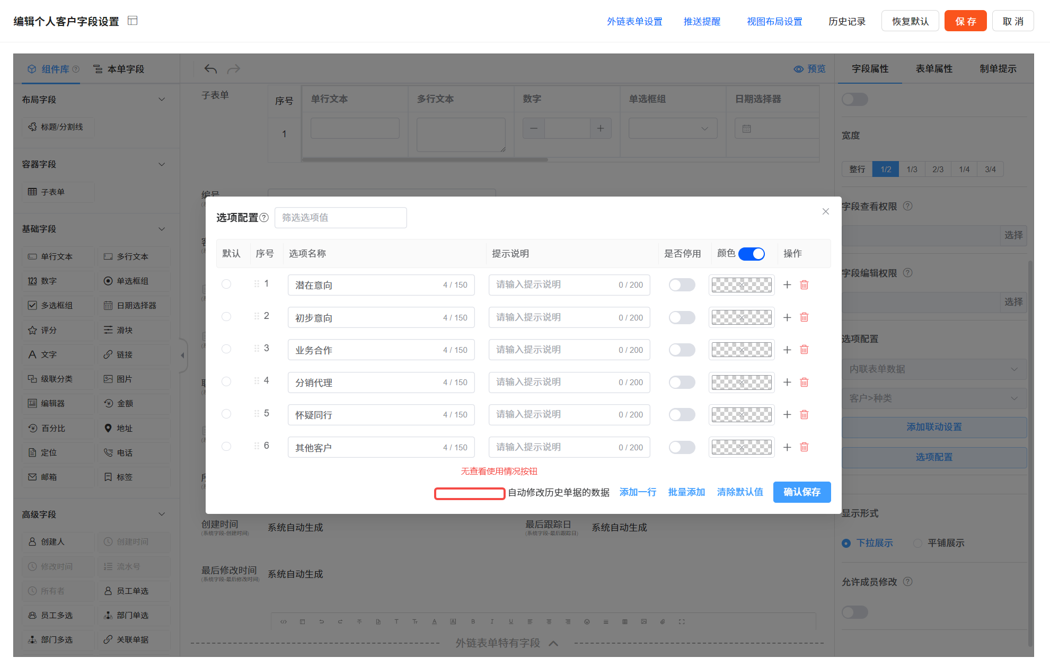The height and width of the screenshot is (658, 1050).
Task: Enable 是否停用 switch for 初步意向
Action: tap(682, 317)
